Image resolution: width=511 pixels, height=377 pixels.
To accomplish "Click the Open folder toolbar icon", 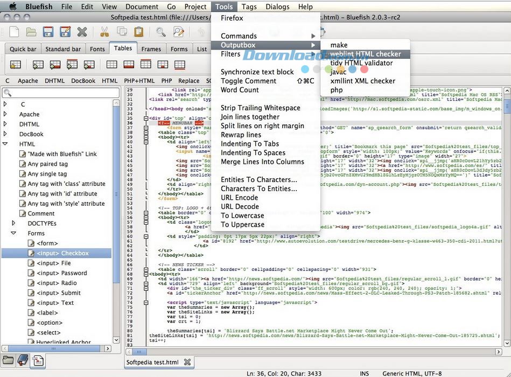I will tap(31, 32).
